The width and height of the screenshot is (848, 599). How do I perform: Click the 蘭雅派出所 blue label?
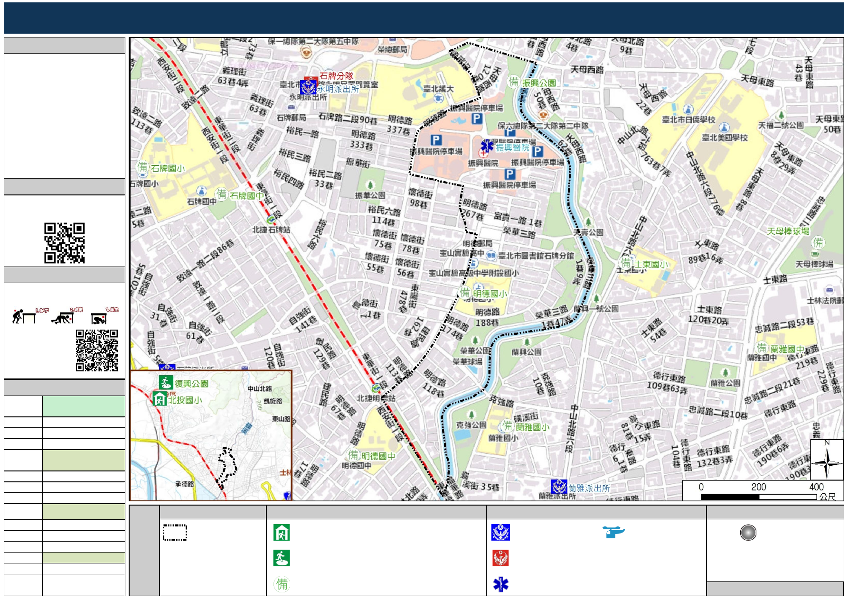tap(589, 488)
